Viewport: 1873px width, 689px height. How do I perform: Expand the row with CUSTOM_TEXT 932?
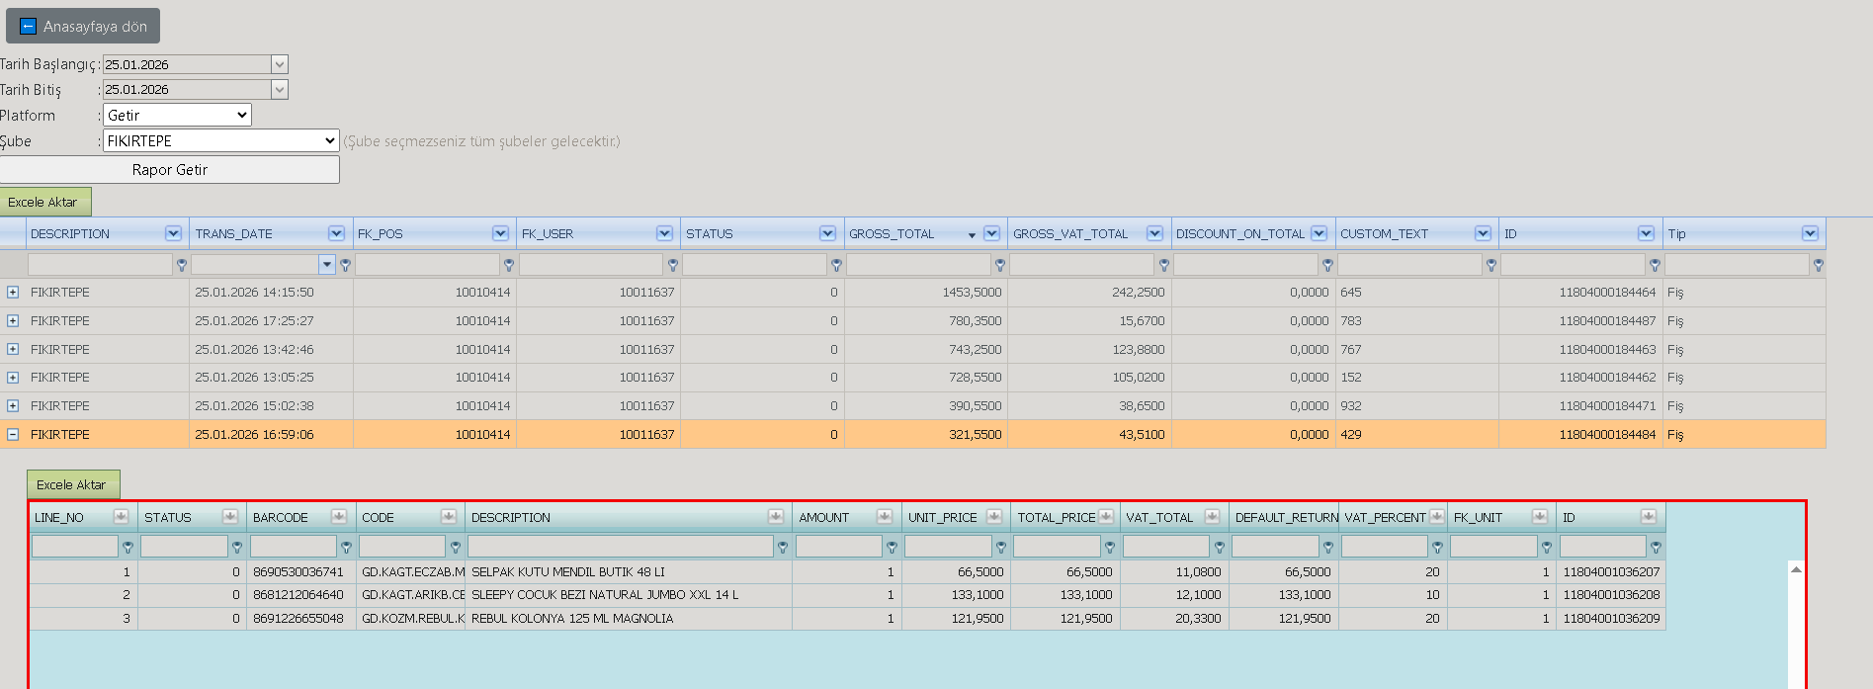[13, 406]
